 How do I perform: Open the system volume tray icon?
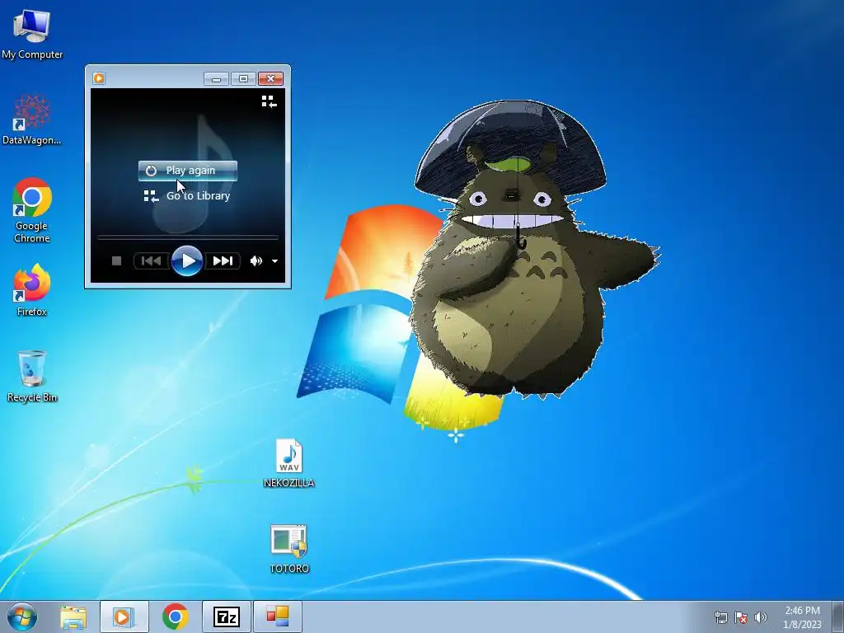tap(761, 617)
